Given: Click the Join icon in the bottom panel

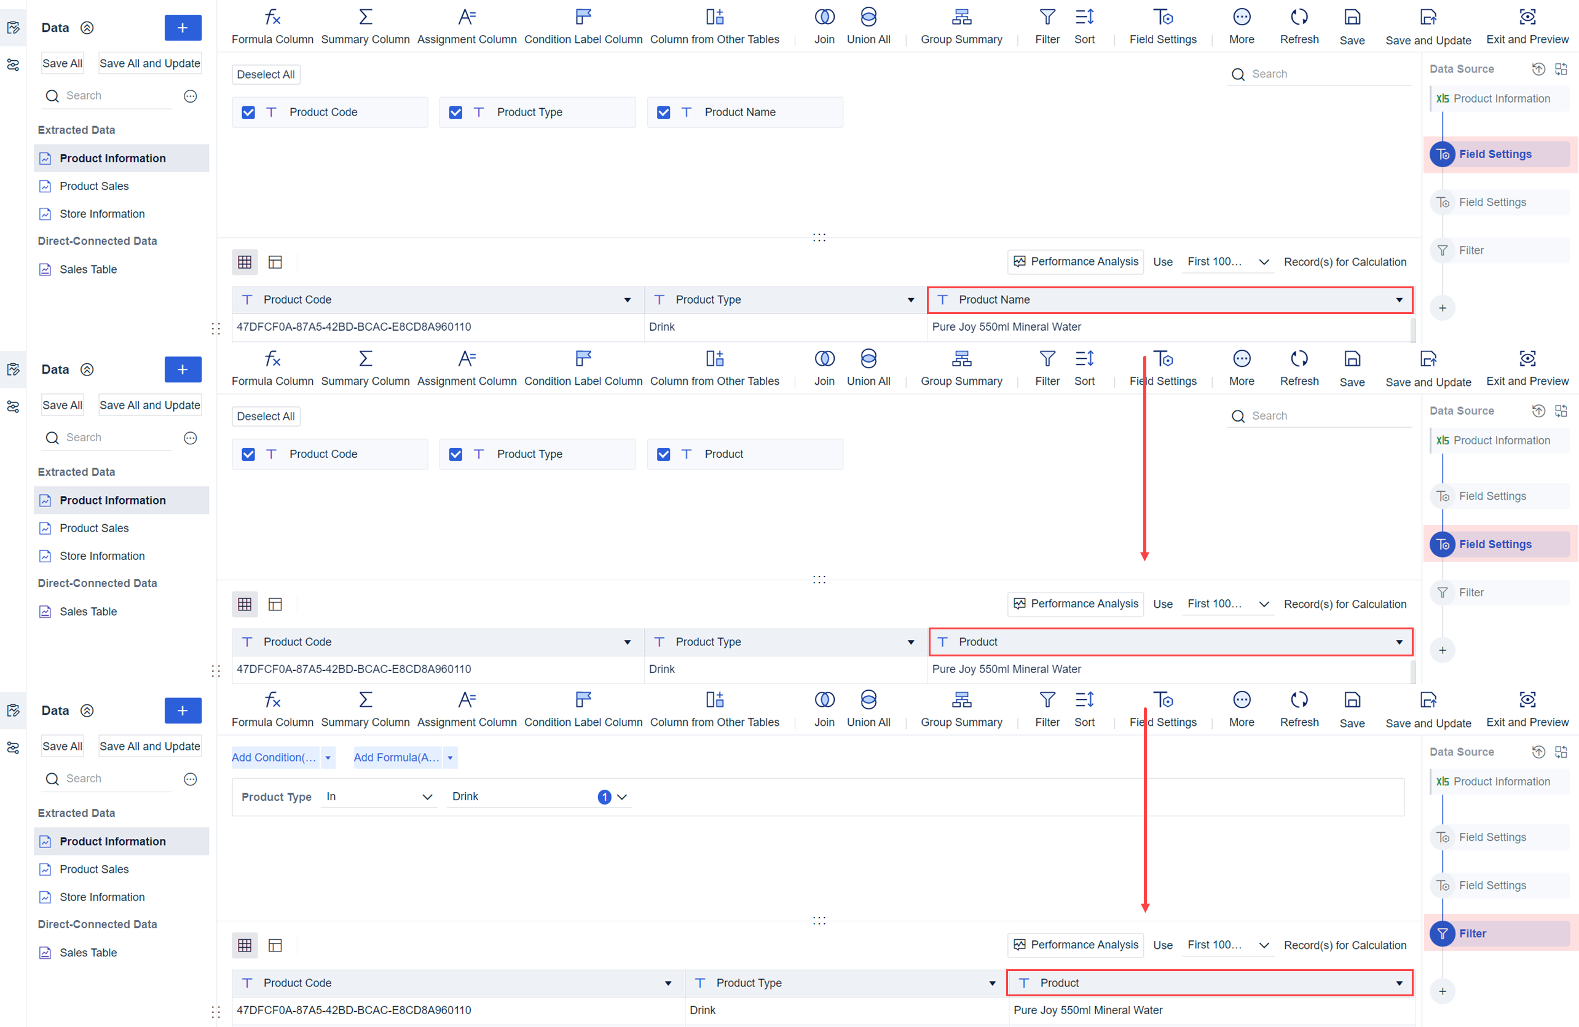Looking at the screenshot, I should point(824,700).
